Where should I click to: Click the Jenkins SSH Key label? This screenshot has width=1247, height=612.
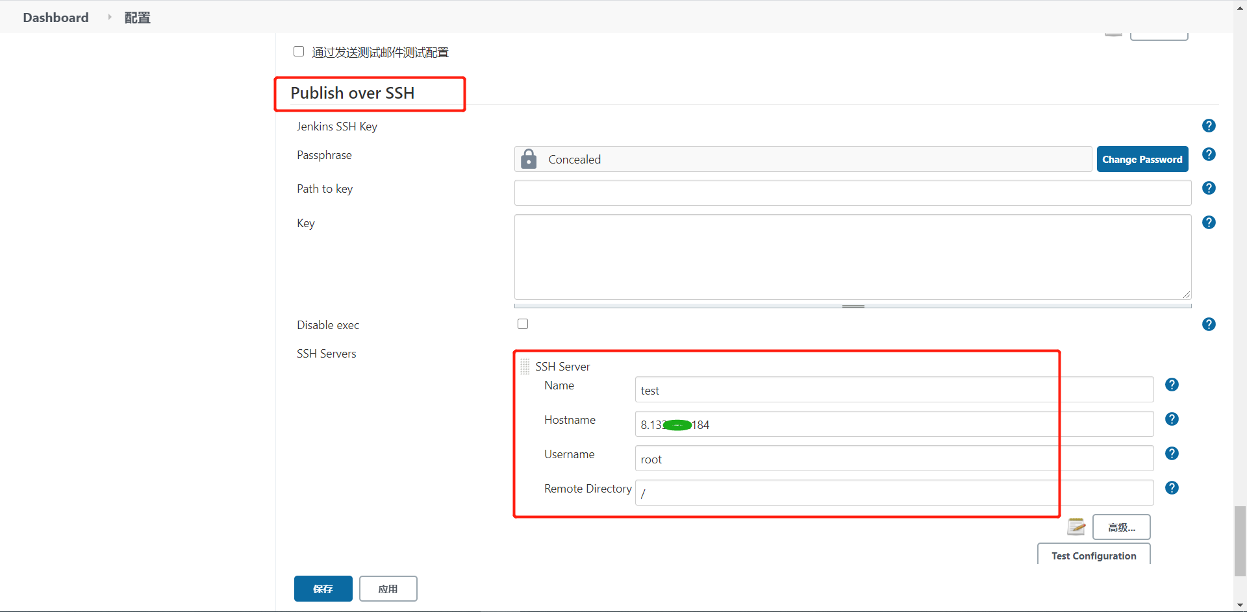(x=337, y=127)
